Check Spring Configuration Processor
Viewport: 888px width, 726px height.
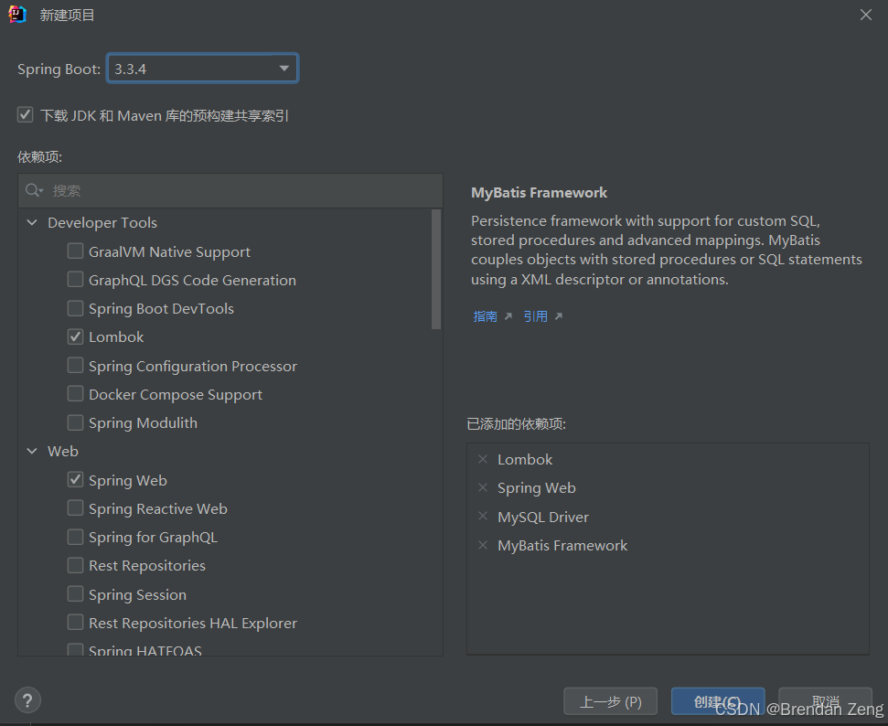tap(75, 365)
